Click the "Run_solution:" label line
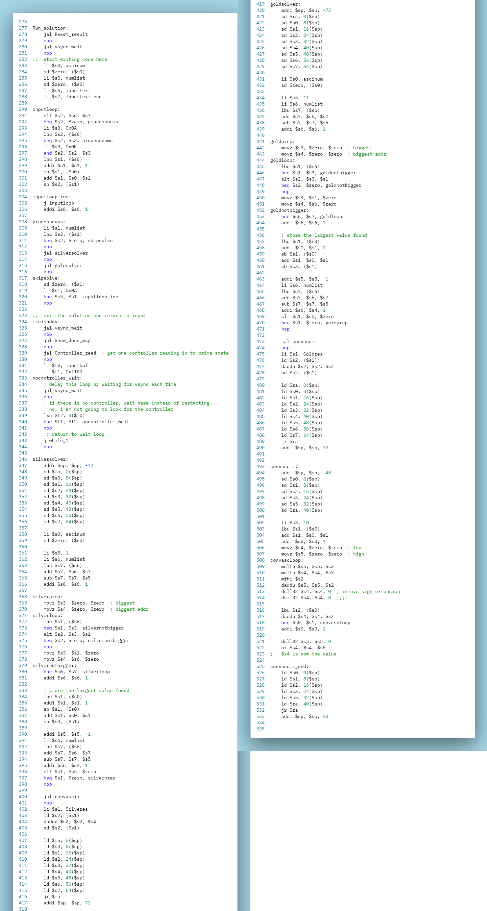The image size is (487, 911). click(50, 28)
